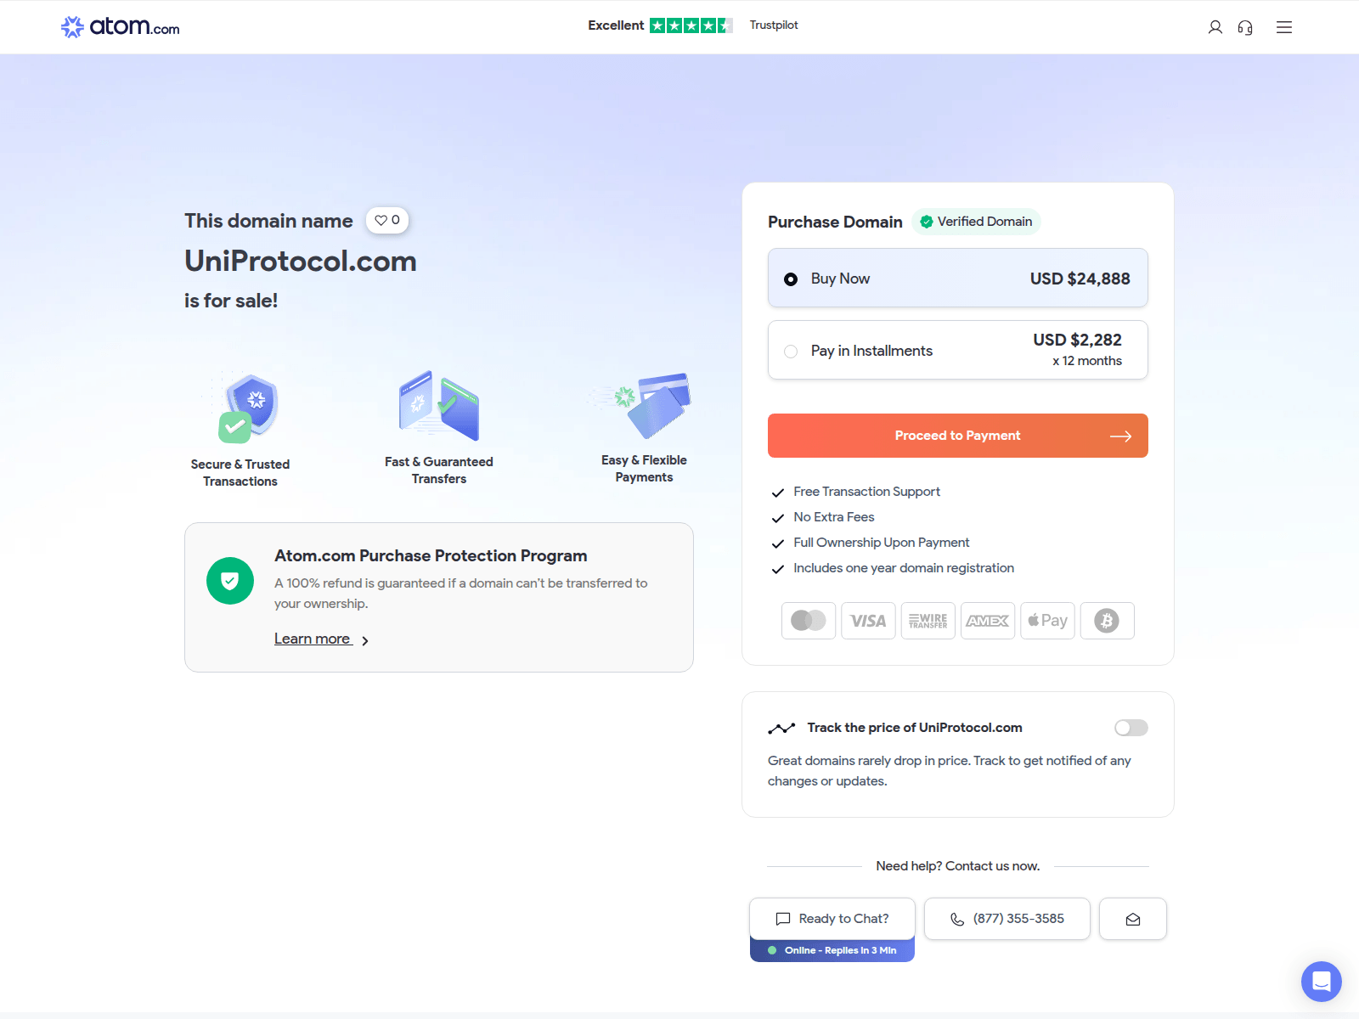Screen dimensions: 1359x1019
Task: Open the floating chat widget bubble
Action: click(x=1321, y=982)
